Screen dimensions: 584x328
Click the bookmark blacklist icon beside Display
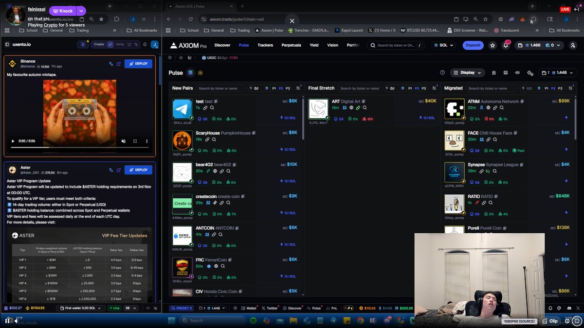pyautogui.click(x=493, y=73)
